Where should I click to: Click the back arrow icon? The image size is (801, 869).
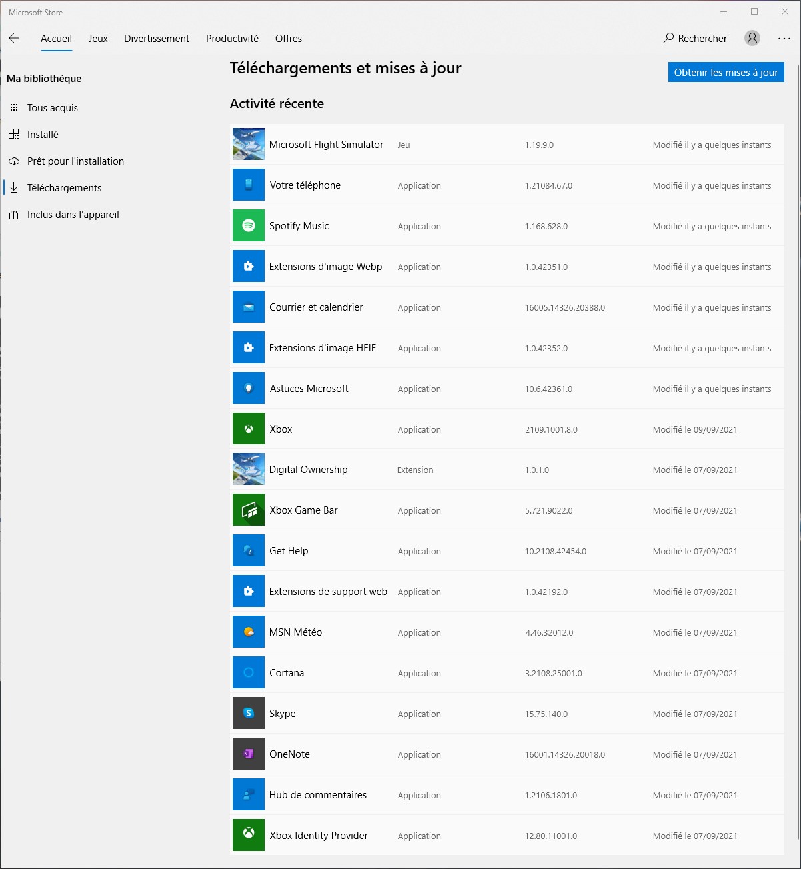click(14, 38)
